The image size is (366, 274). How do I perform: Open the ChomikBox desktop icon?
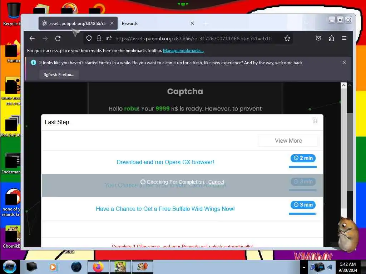coord(12,237)
